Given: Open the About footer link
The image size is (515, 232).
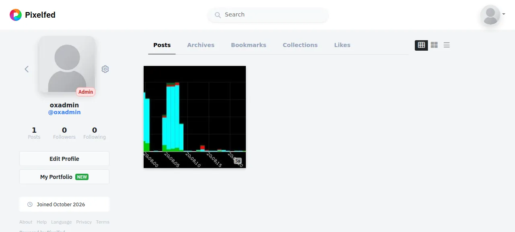Looking at the screenshot, I should tap(26, 222).
